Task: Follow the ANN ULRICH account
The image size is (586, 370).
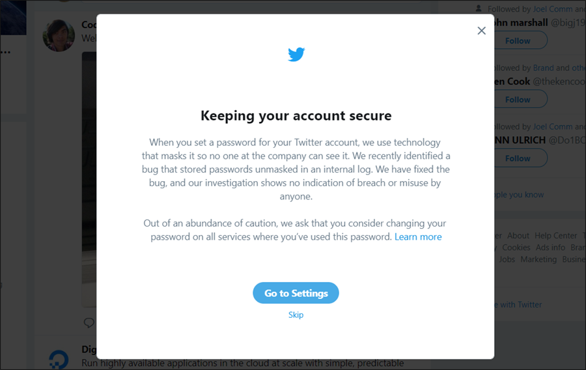Action: pos(518,158)
